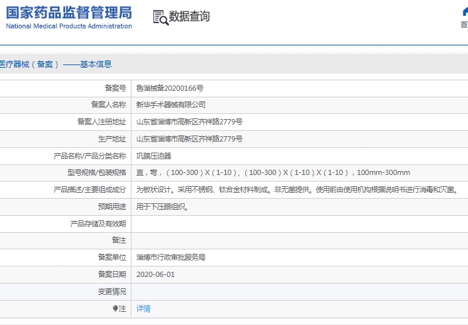This screenshot has height=325, width=468.
Task: Click the 备注 label
Action: pos(119,241)
